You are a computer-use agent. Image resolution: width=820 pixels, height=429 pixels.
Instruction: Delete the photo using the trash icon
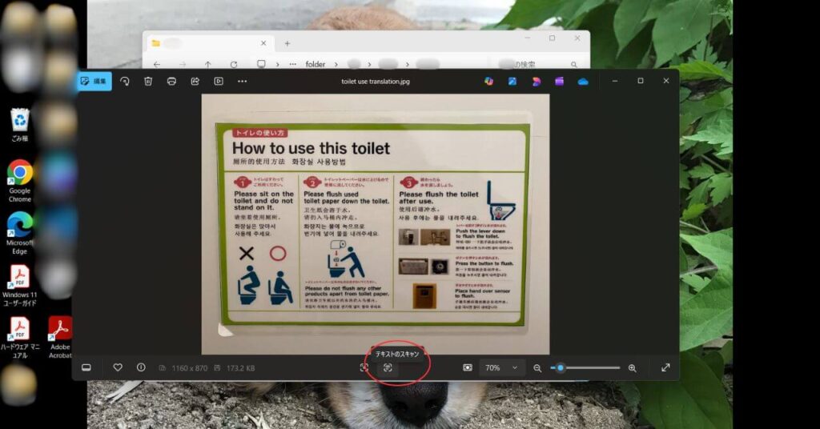coord(148,81)
